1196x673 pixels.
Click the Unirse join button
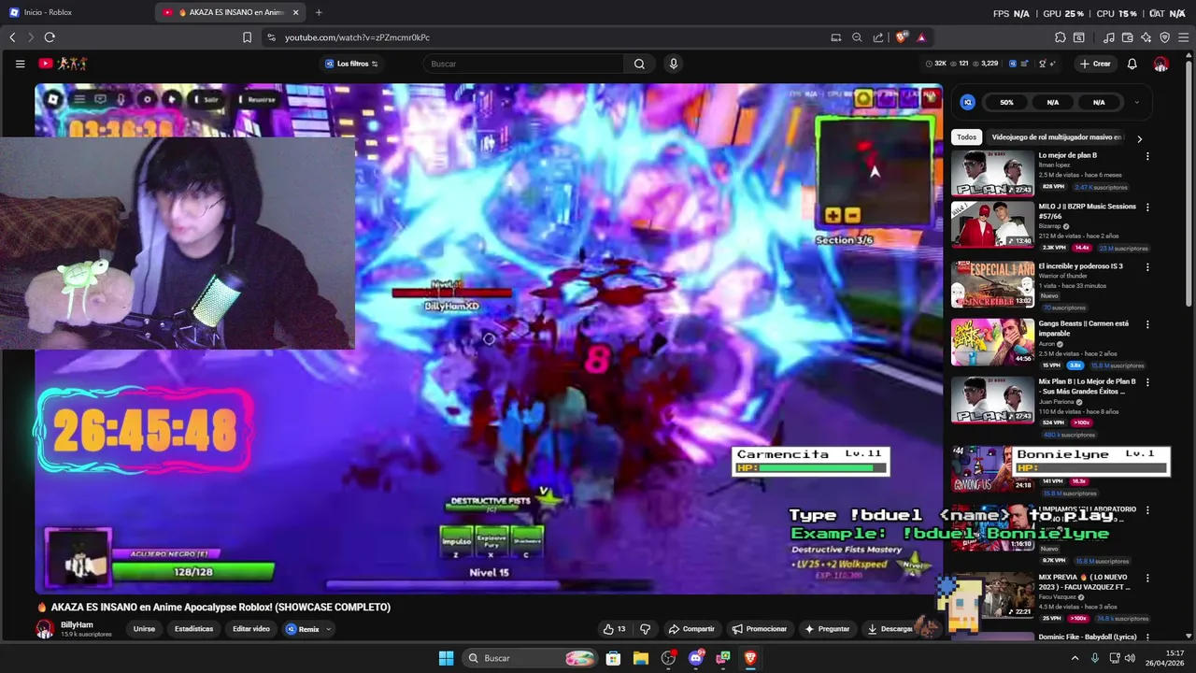coord(144,629)
